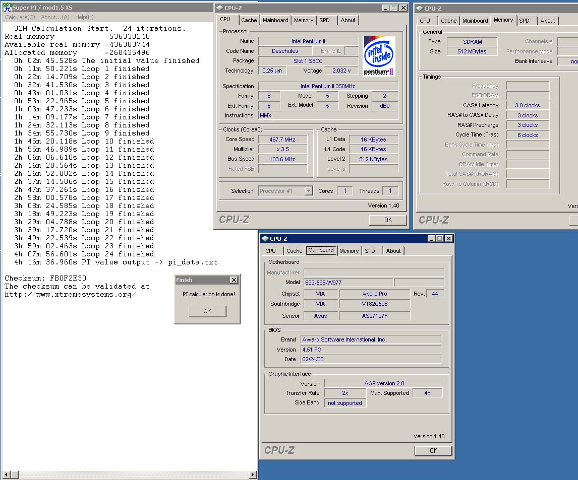Click the Intel Pentium II name field
The height and width of the screenshot is (480, 578).
click(308, 41)
